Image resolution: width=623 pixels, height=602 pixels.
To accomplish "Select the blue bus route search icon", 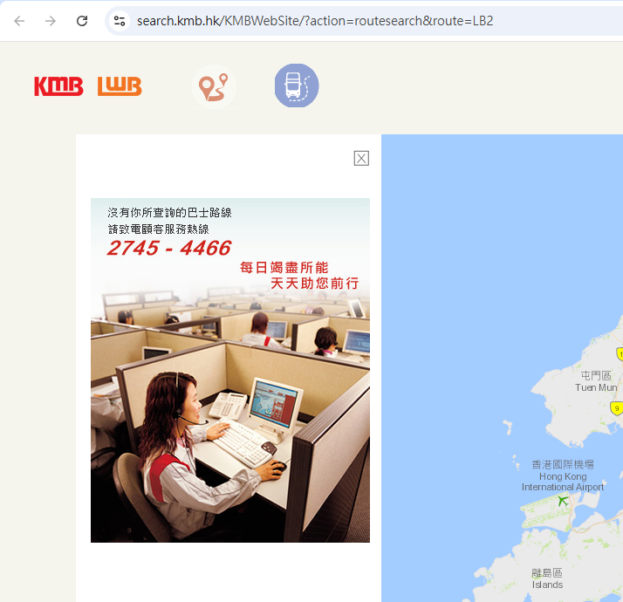I will point(297,86).
